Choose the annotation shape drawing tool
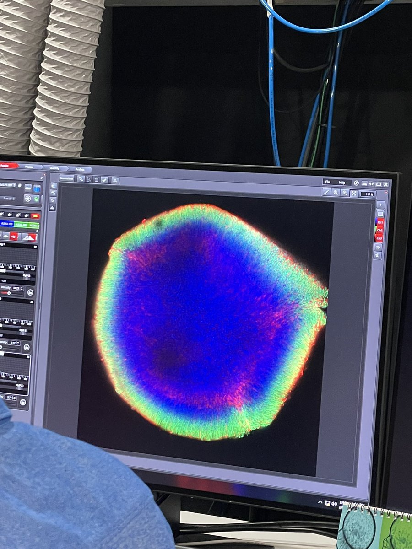Viewport: 412px width, 549px height. 88,179
